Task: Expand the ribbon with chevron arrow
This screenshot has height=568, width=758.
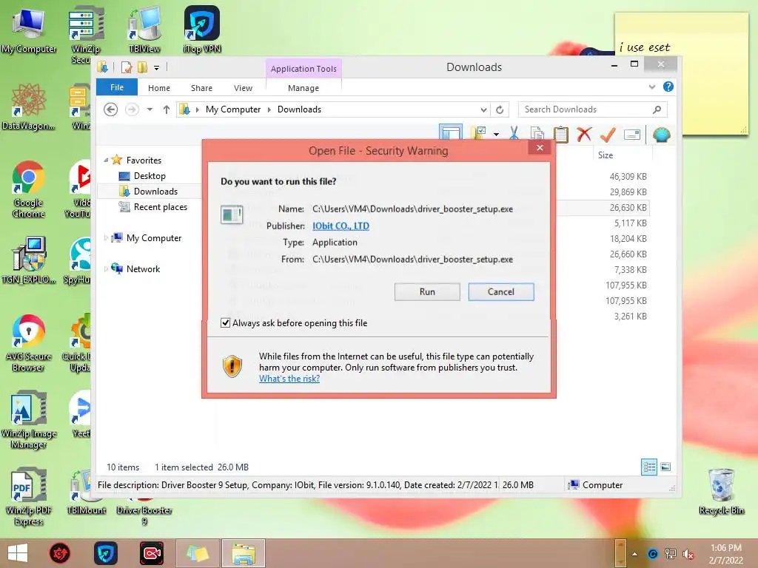Action: click(652, 87)
